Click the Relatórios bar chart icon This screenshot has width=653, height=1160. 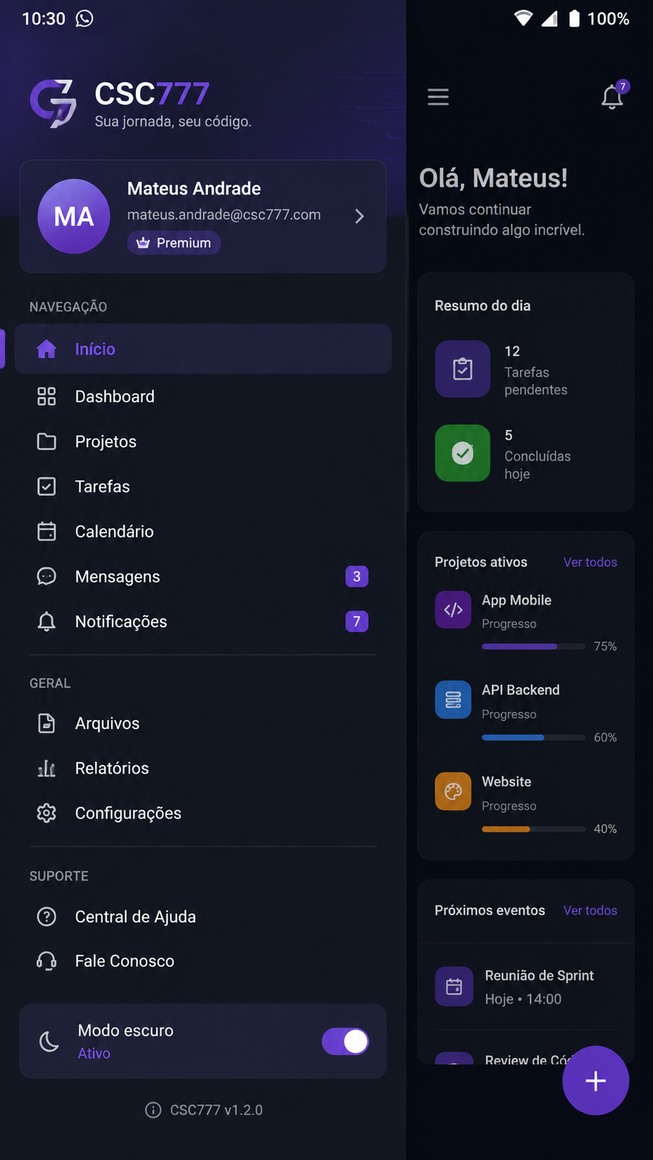pyautogui.click(x=46, y=768)
